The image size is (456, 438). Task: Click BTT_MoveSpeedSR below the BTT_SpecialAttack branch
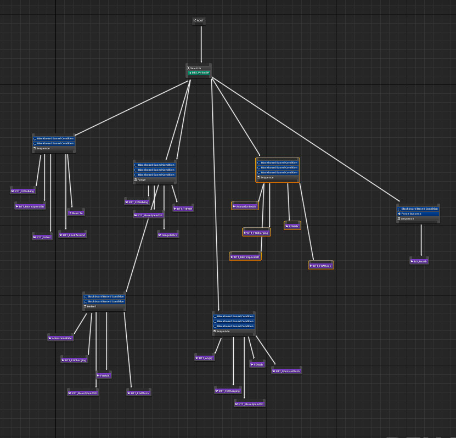pos(250,404)
